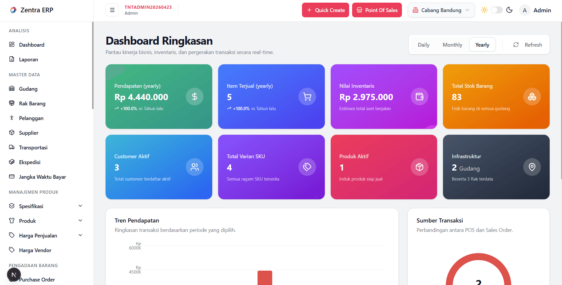
Task: Click the Produk shirt icon
Action: [x=12, y=220]
